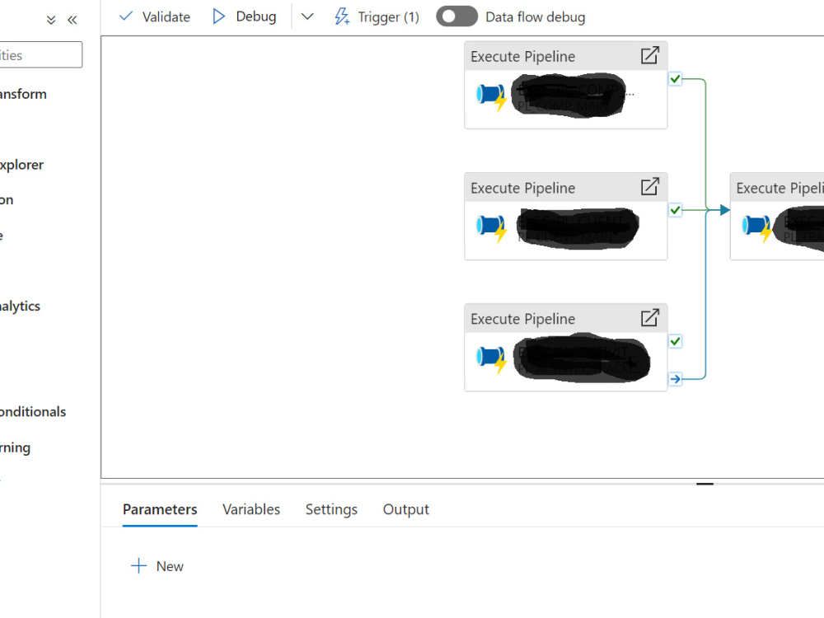Viewport: 824px width, 618px height.
Task: Click the search activities input field
Action: (40, 54)
